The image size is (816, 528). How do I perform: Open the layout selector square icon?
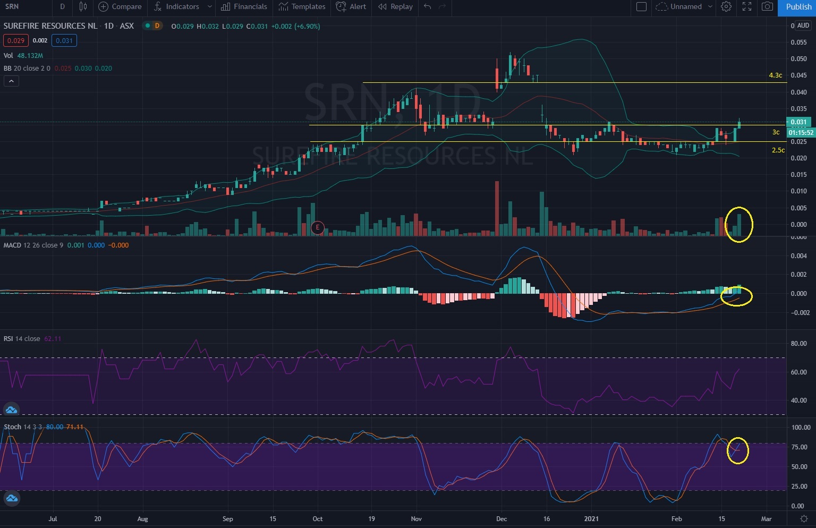coord(641,6)
